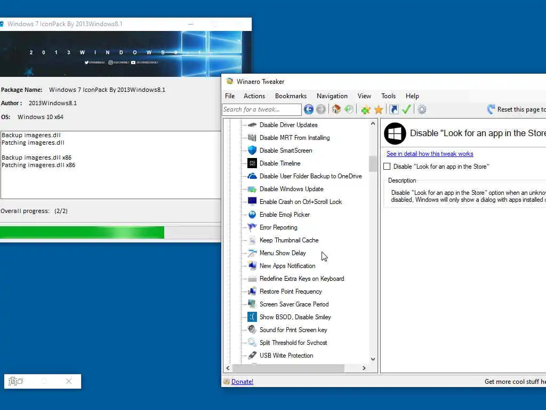
Task: Click the Donate! link
Action: 242,382
